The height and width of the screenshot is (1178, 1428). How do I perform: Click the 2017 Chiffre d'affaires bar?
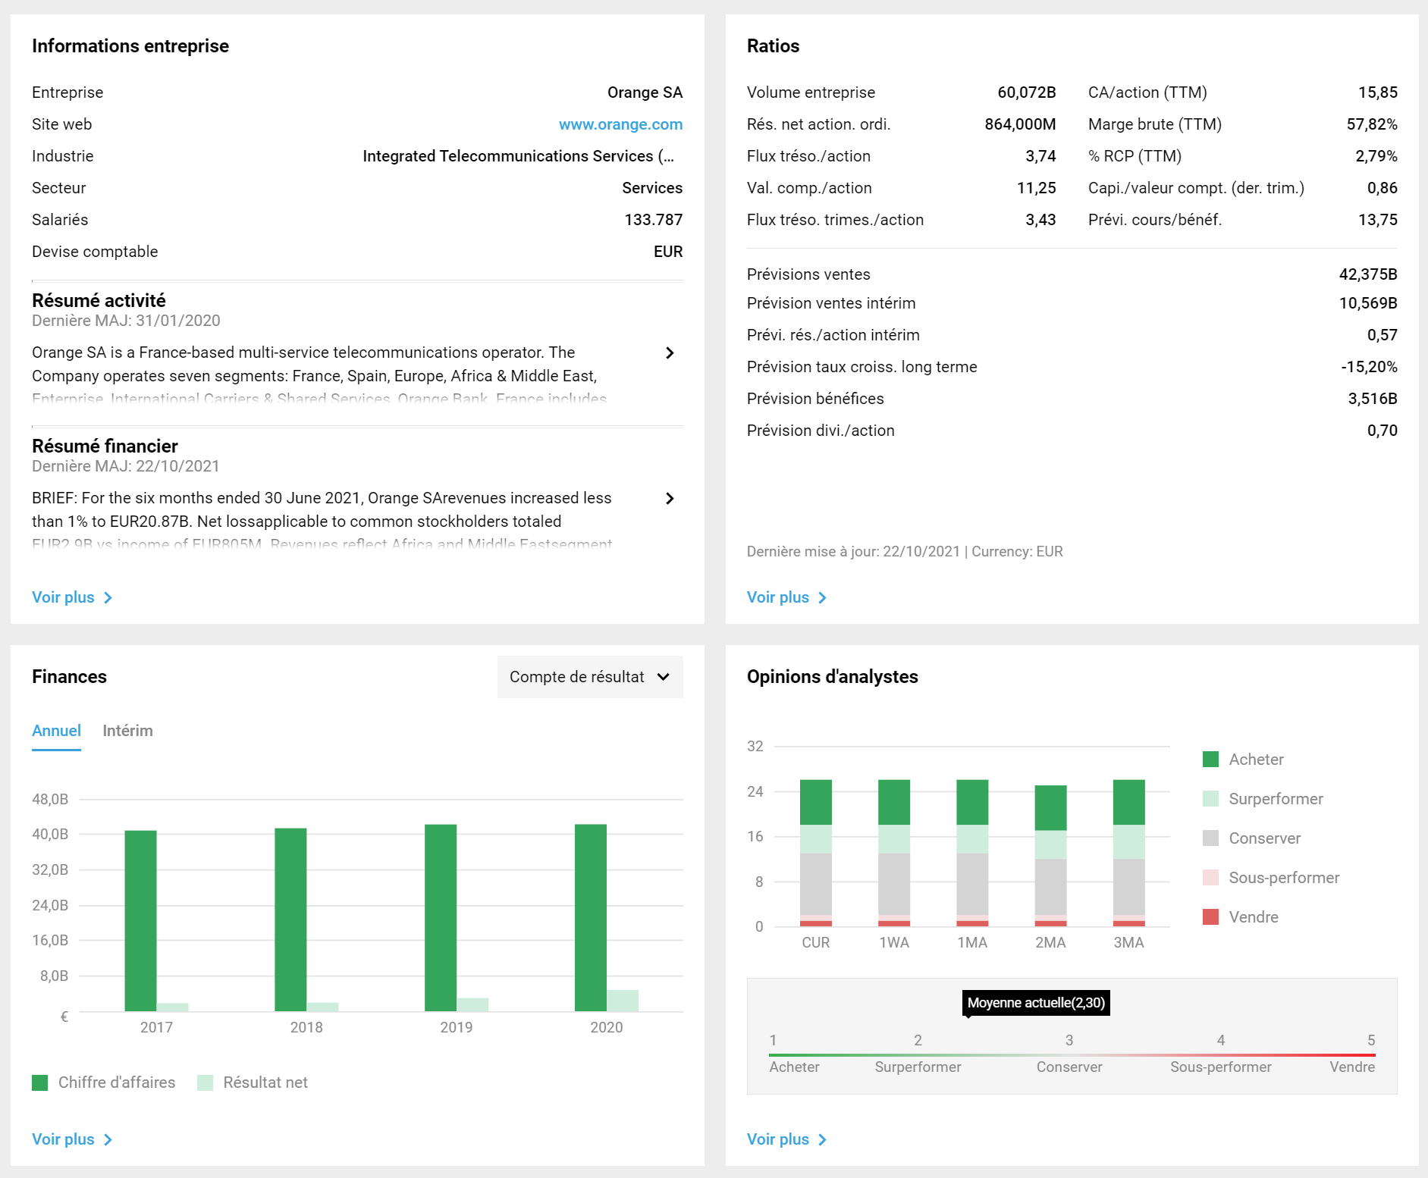(x=140, y=921)
